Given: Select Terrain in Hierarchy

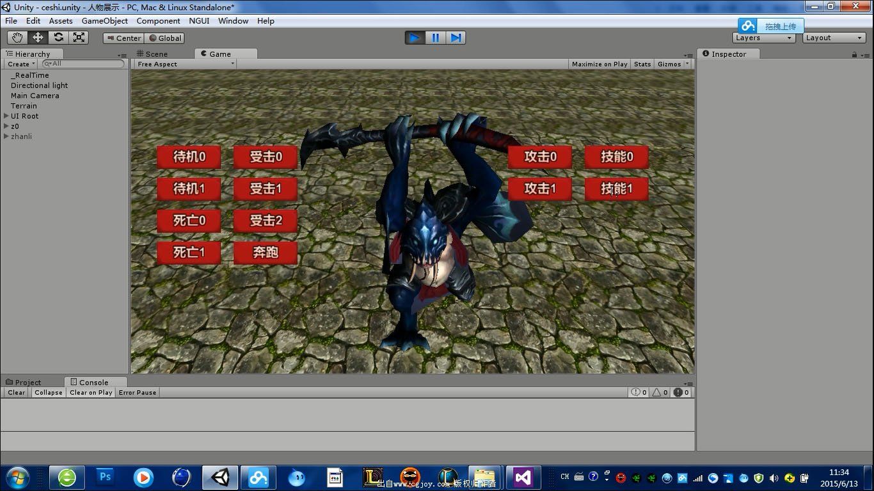Looking at the screenshot, I should click(x=24, y=105).
